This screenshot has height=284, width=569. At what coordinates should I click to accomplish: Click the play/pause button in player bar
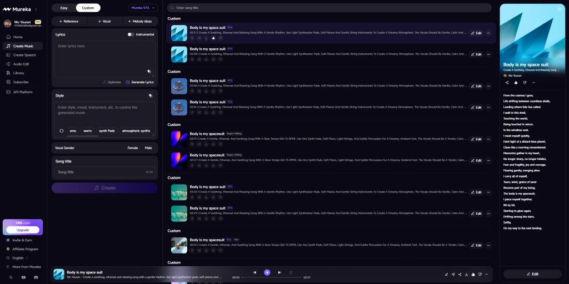tap(267, 272)
